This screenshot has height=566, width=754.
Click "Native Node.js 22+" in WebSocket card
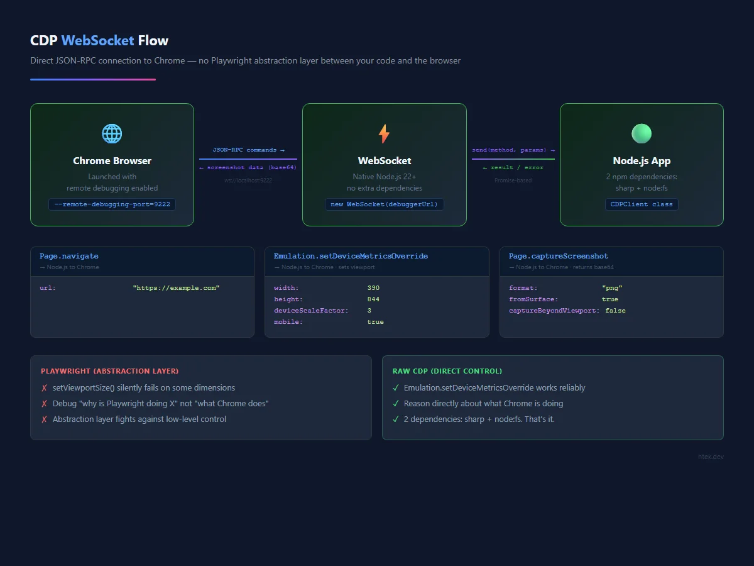point(385,177)
